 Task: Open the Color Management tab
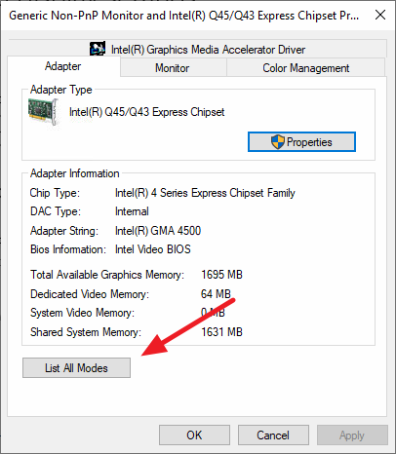pyautogui.click(x=305, y=68)
